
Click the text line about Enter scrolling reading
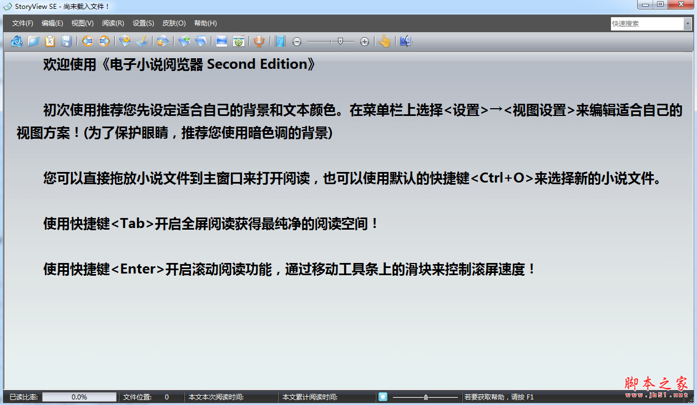pos(290,270)
